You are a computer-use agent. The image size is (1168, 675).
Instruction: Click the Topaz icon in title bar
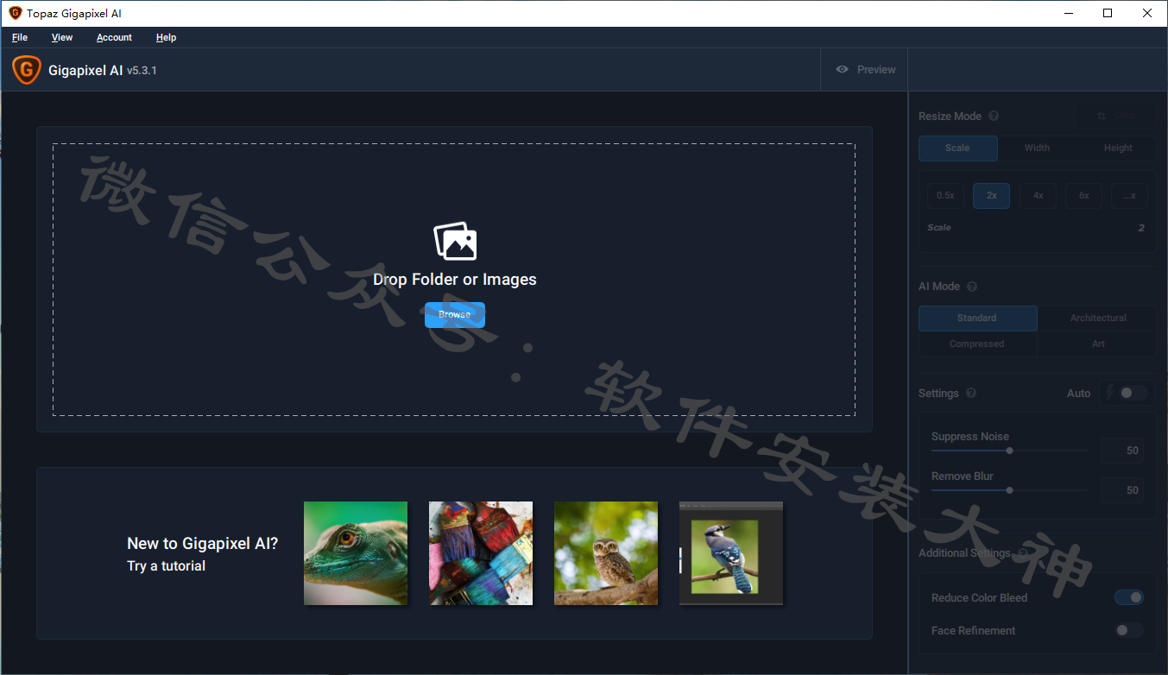coord(15,13)
